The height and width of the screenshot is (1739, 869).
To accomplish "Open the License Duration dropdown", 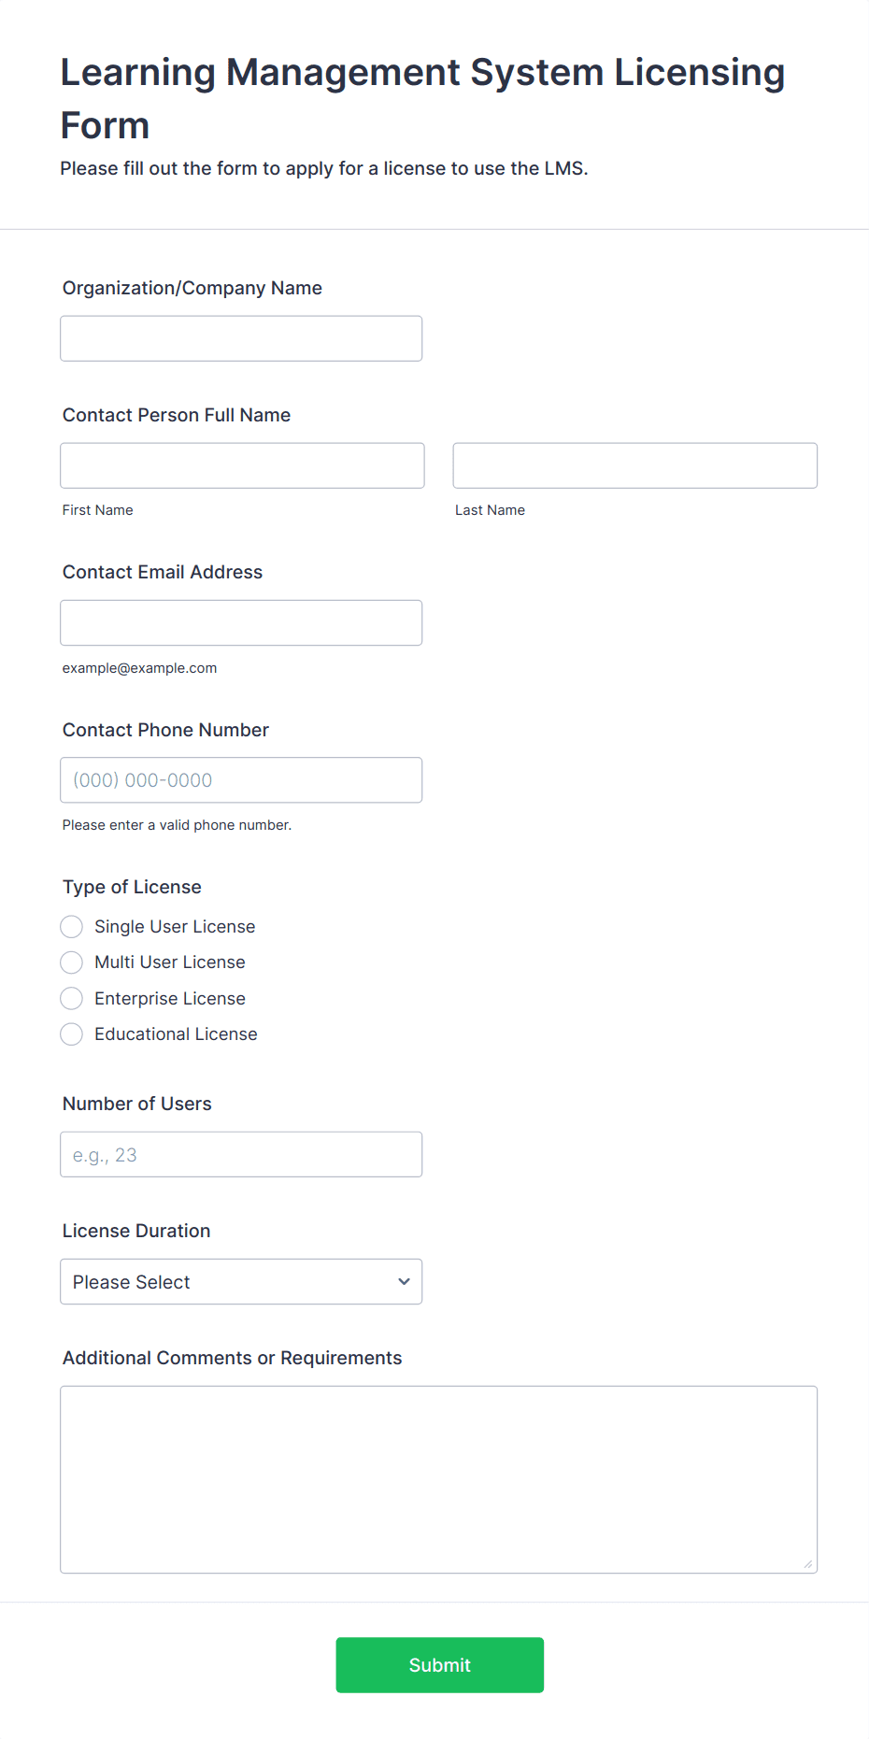I will pyautogui.click(x=241, y=1282).
